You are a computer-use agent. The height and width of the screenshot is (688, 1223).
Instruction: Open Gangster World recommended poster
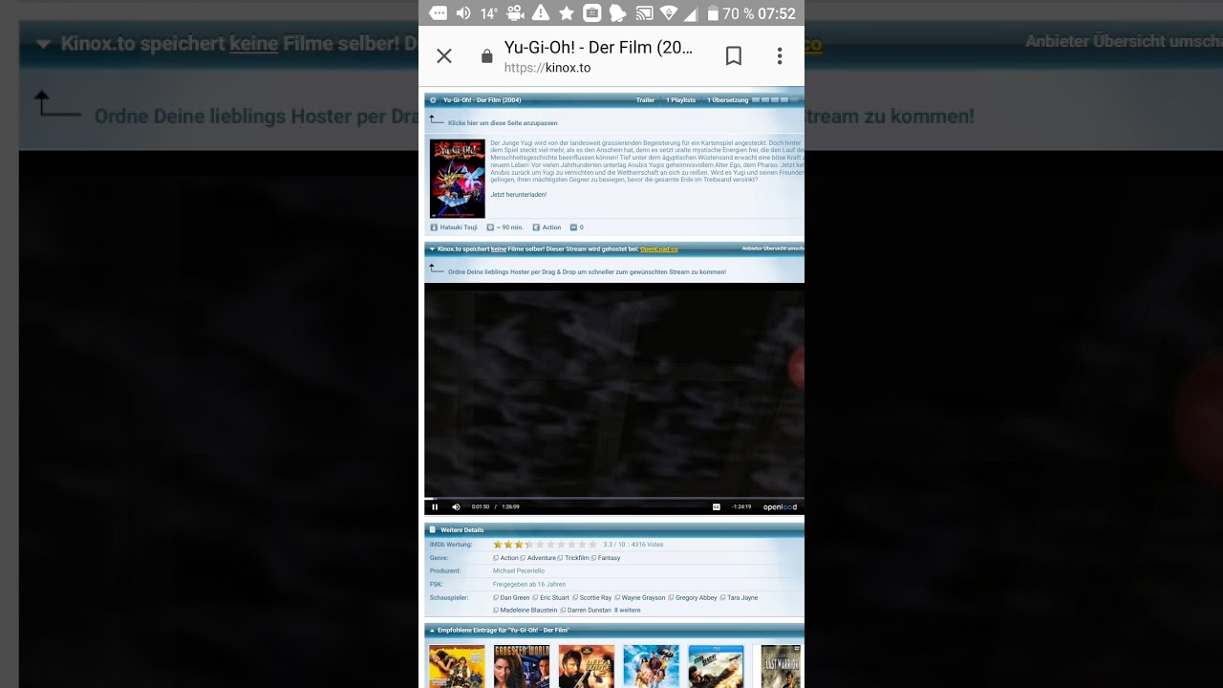point(522,667)
